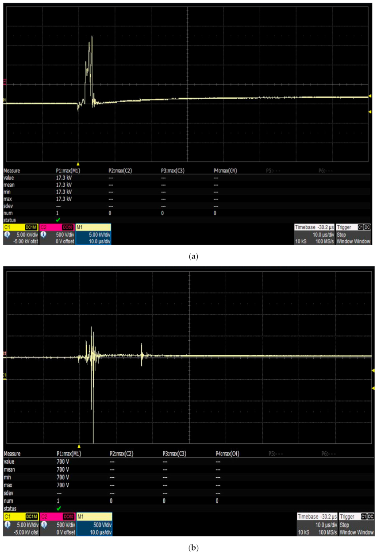Click the yellow C1 channel label, screenshot (a)
Image resolution: width=377 pixels, height=554 pixels.
(x=8, y=227)
